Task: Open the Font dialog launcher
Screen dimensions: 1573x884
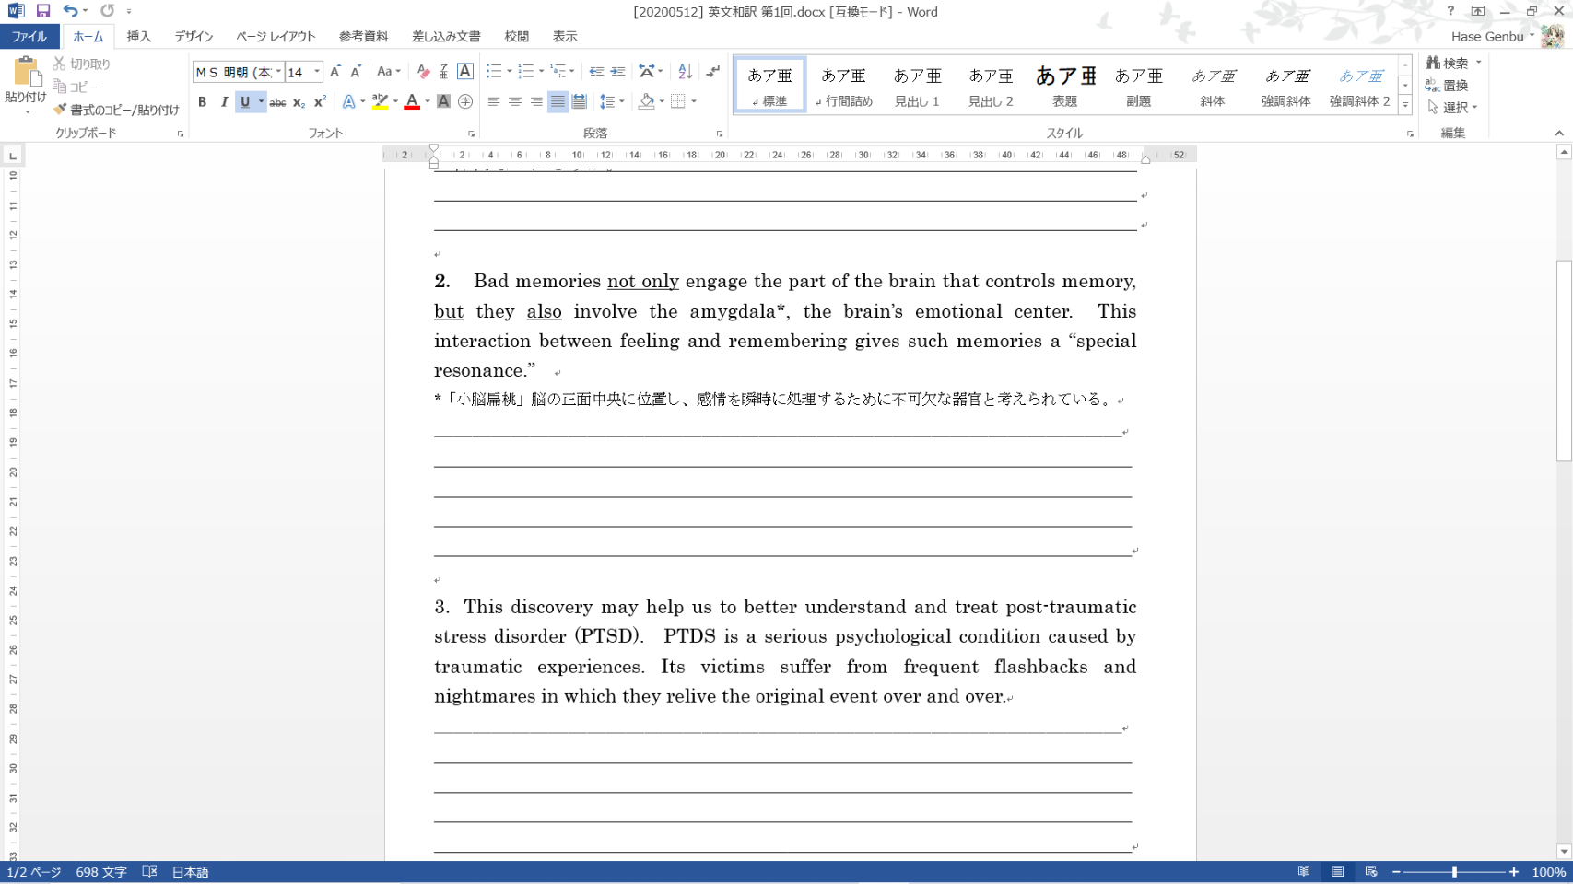Action: click(471, 134)
